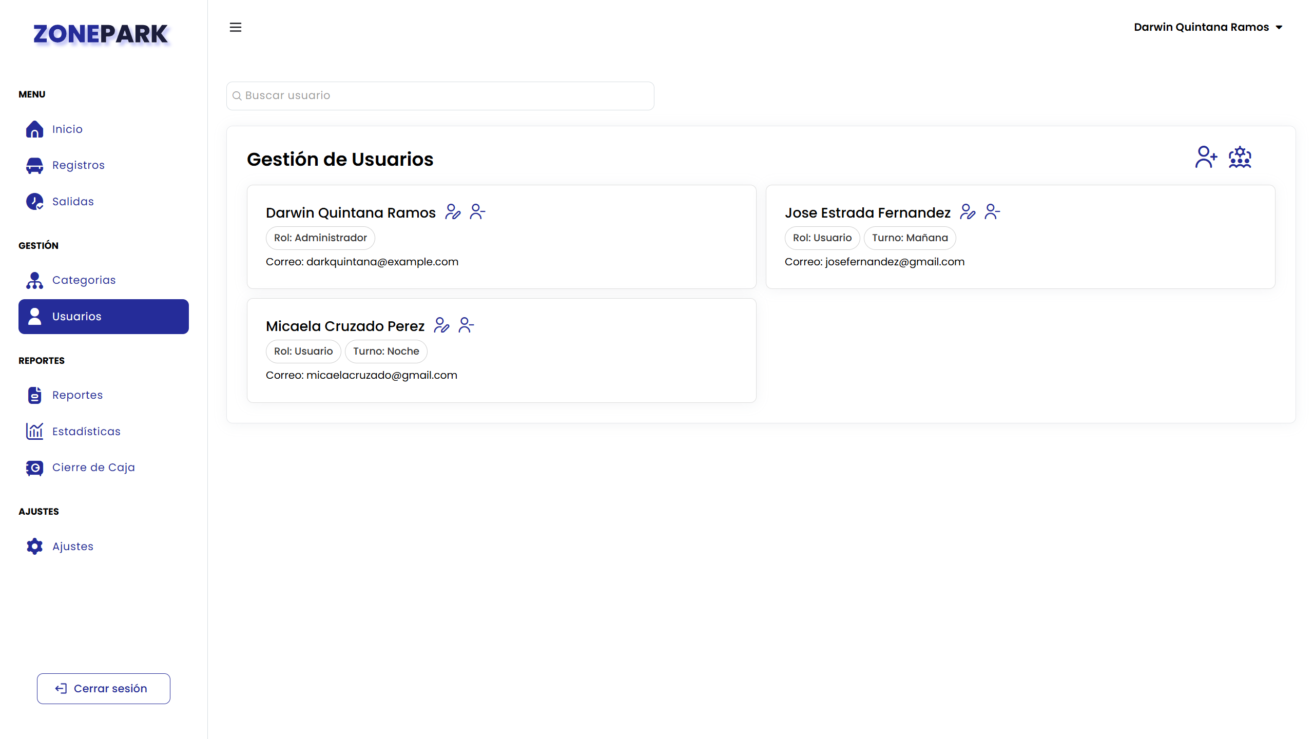The image size is (1314, 739).
Task: Remove Darwin Quintana Ramos user
Action: (477, 212)
